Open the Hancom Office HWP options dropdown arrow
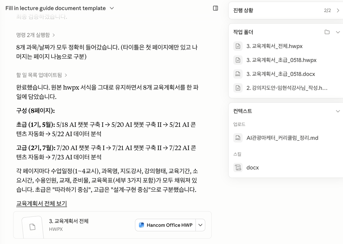Viewport: 343px width, 244px height. coord(200,225)
